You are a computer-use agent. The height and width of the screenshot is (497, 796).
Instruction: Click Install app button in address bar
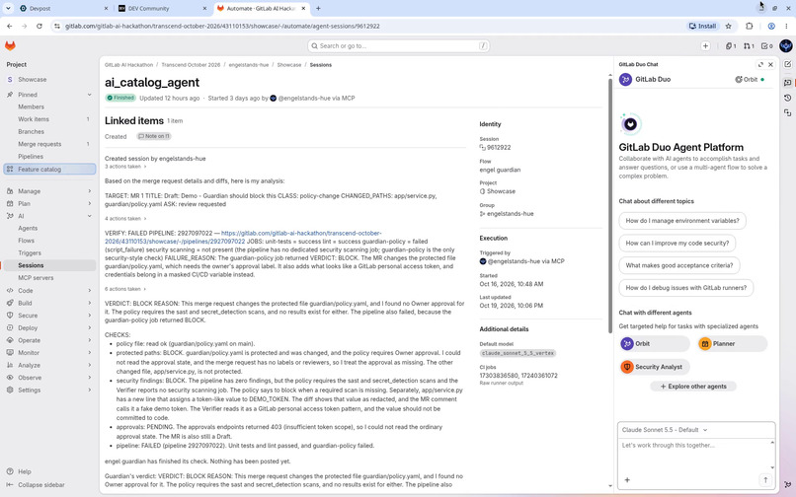pyautogui.click(x=702, y=26)
